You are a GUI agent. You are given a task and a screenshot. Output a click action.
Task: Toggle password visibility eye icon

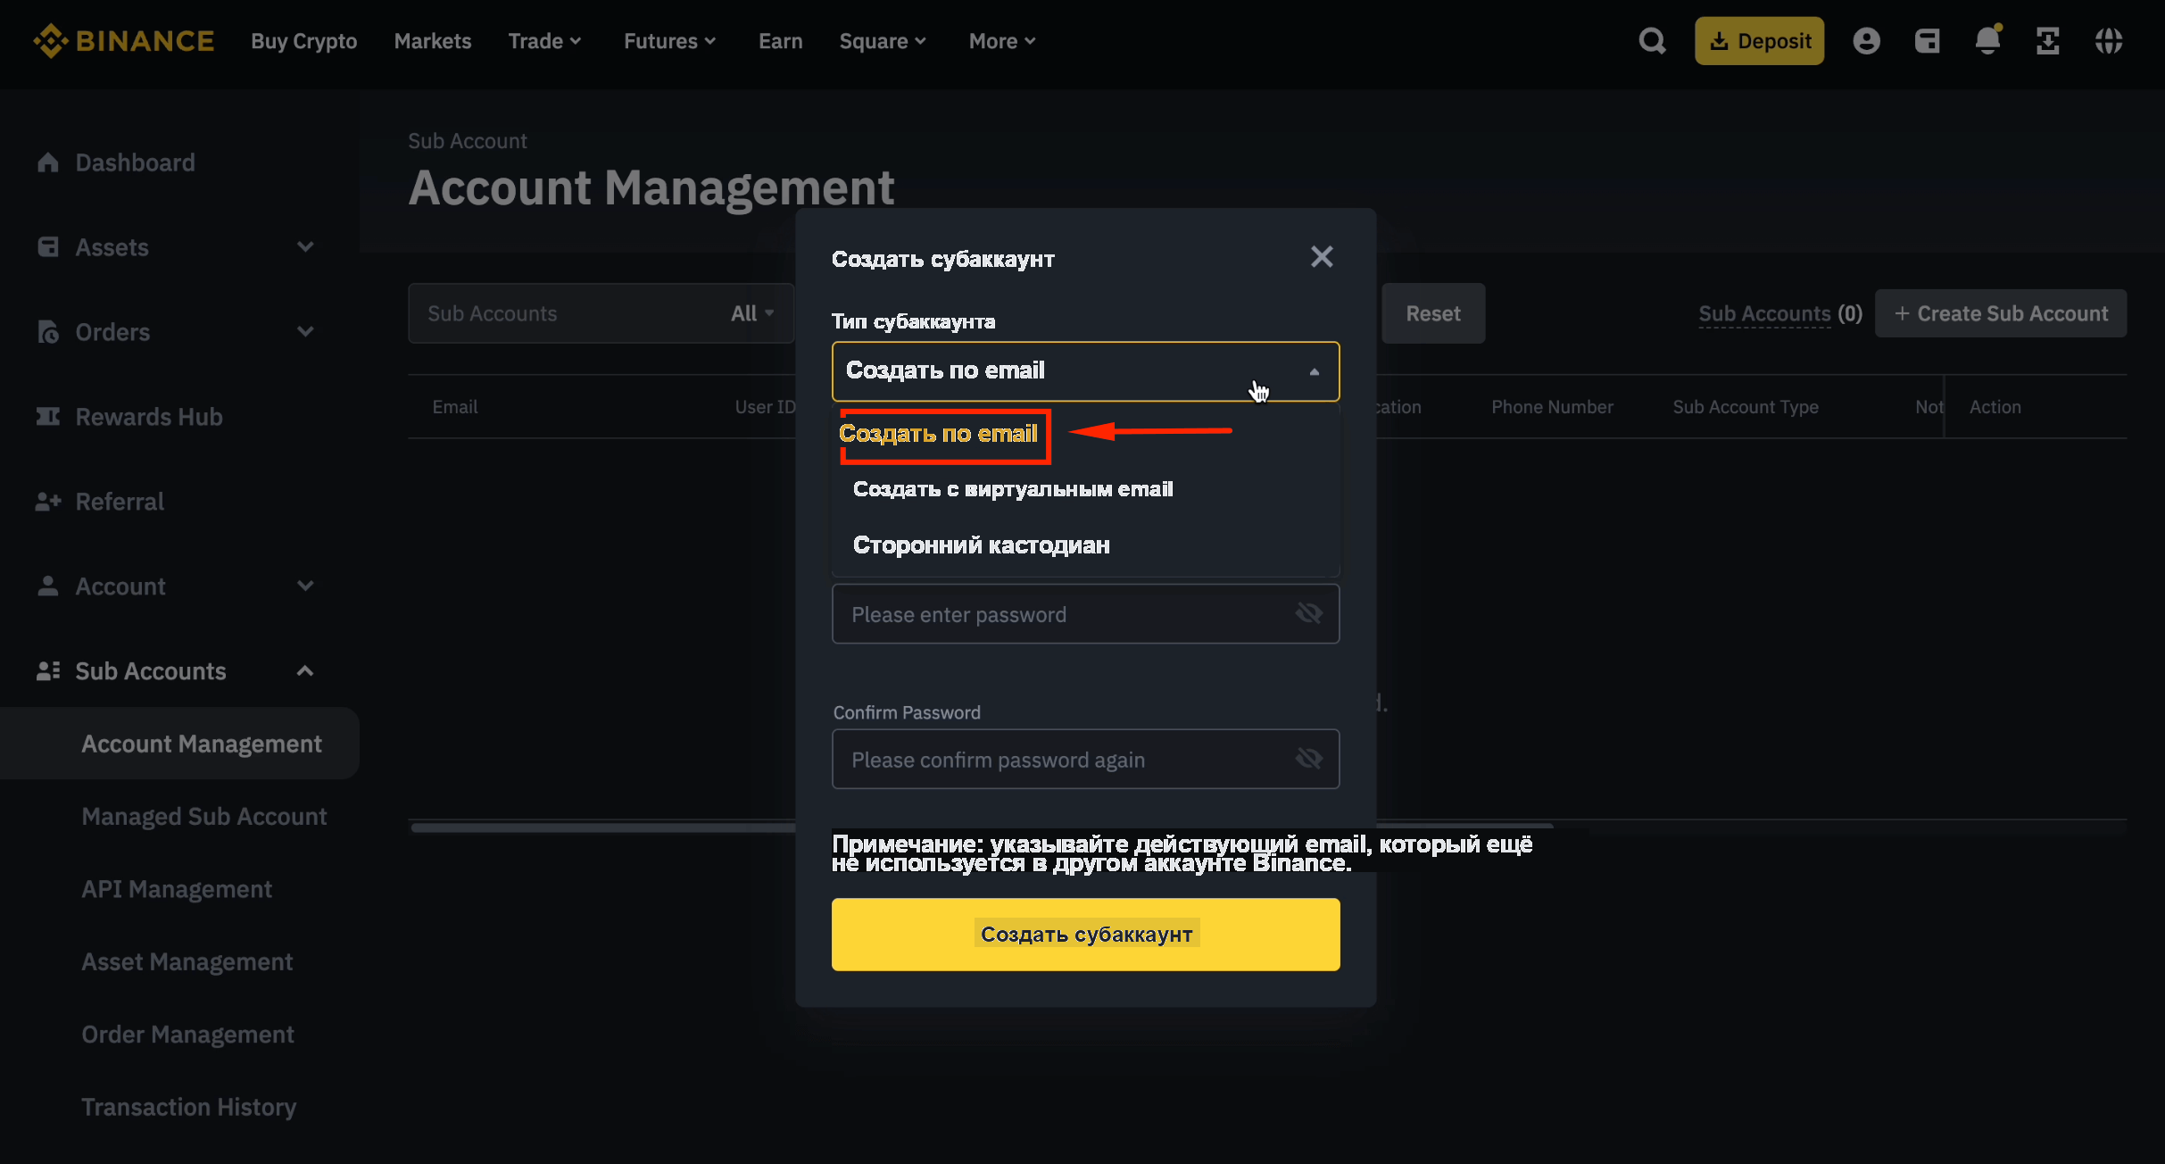pyautogui.click(x=1308, y=613)
